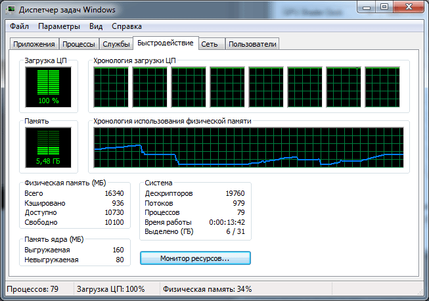Screen dimensions: 429x301
Task: Click the last CPU core history graph
Action: point(382,87)
